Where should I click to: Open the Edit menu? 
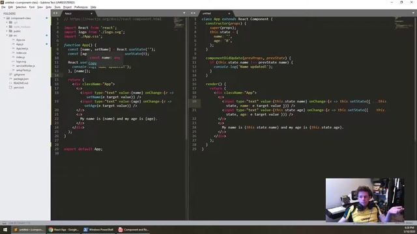tap(10, 7)
